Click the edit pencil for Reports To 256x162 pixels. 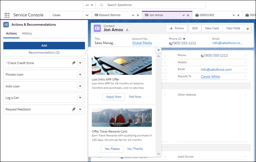point(245,77)
